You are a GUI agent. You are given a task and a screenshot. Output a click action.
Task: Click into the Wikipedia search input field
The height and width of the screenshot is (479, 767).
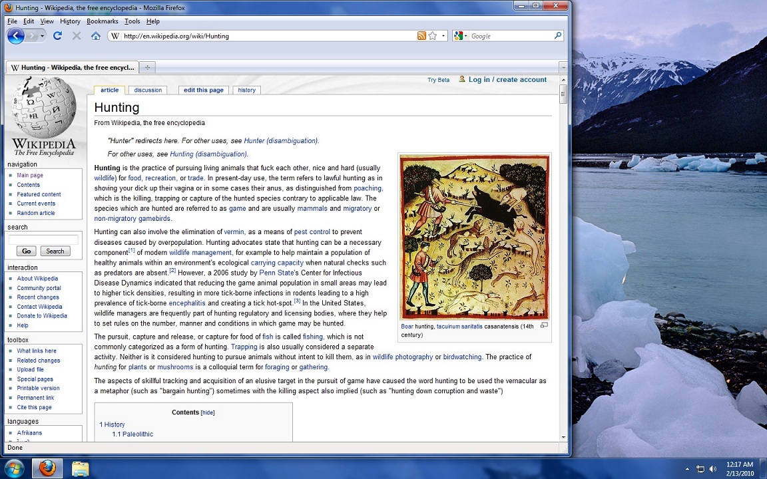(43, 239)
